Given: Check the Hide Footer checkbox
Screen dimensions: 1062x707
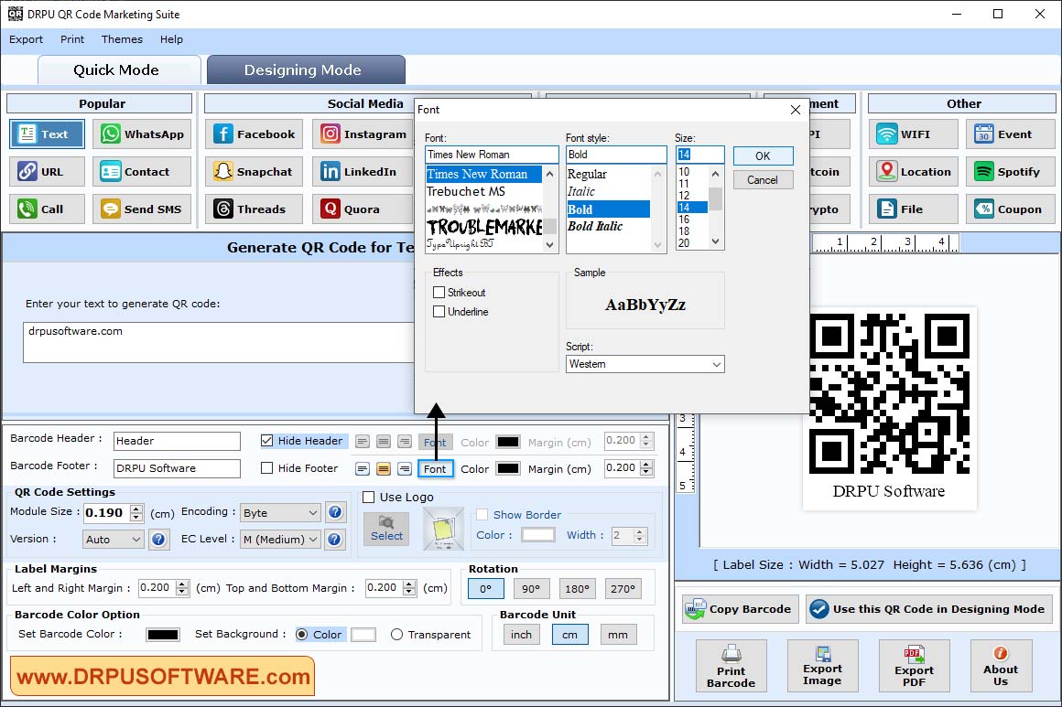Looking at the screenshot, I should pyautogui.click(x=266, y=468).
